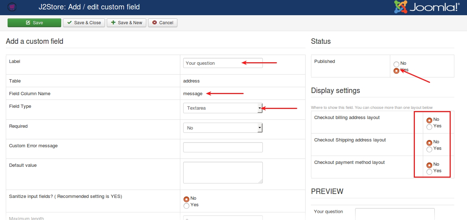Open the Field Type Textarea dropdown
Screen dimensions: 467x220
pyautogui.click(x=223, y=108)
